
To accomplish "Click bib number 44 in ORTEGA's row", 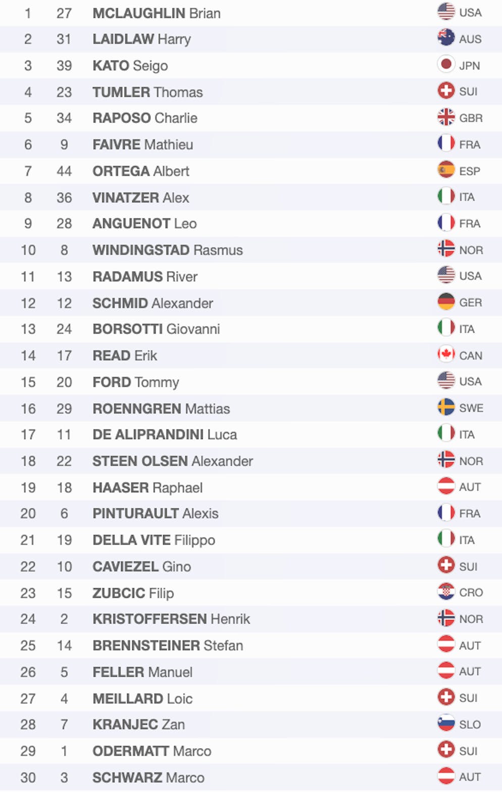I will point(64,171).
